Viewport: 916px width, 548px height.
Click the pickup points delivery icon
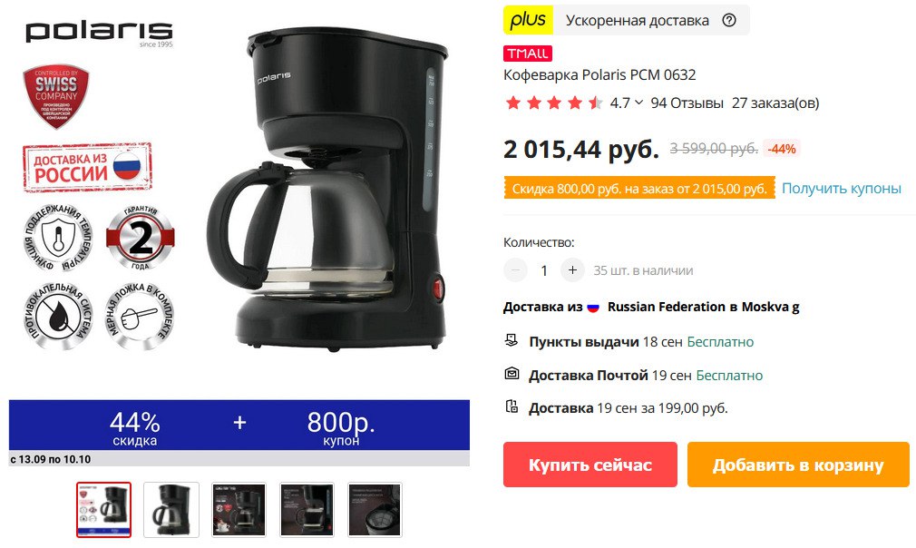[x=512, y=340]
